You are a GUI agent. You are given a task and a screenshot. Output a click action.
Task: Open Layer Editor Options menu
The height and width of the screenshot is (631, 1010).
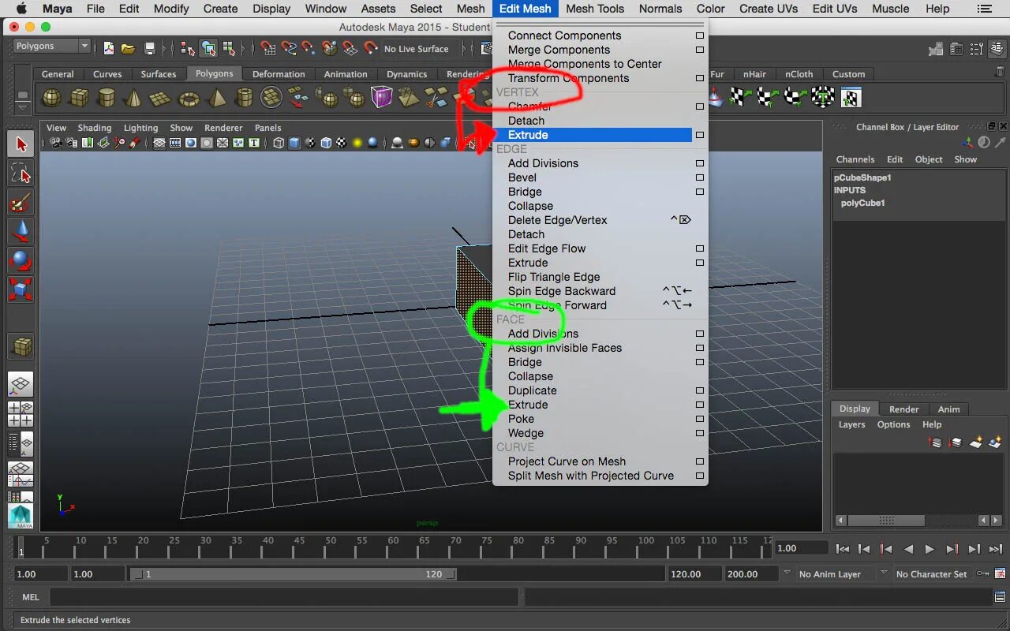click(x=893, y=424)
